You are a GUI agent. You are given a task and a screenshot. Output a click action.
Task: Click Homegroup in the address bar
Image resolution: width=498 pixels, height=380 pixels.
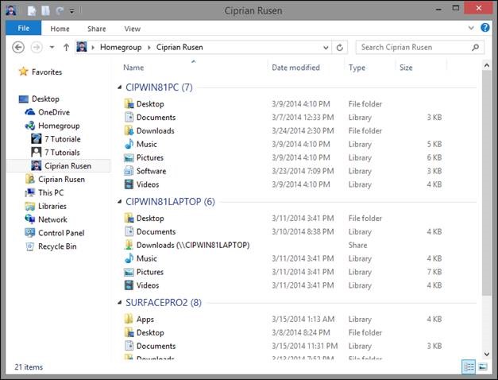(x=121, y=47)
